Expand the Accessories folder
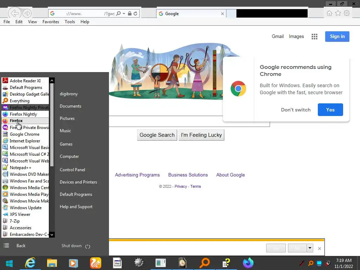This screenshot has width=360, height=270. (x=25, y=227)
